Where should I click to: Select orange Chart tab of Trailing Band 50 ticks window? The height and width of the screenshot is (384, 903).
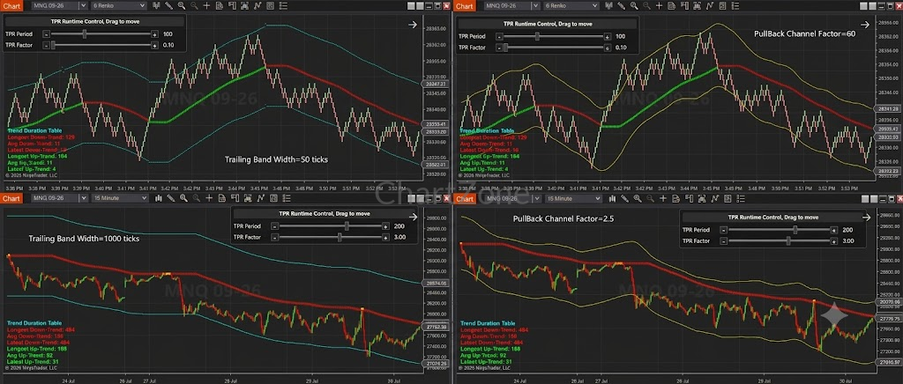[x=11, y=6]
